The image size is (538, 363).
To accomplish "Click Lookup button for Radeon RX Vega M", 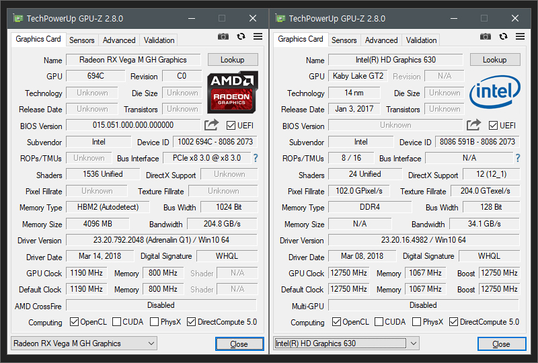I will click(x=233, y=60).
